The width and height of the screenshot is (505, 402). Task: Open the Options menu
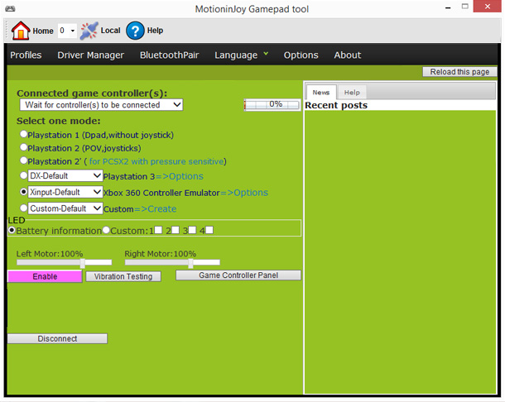tap(301, 55)
